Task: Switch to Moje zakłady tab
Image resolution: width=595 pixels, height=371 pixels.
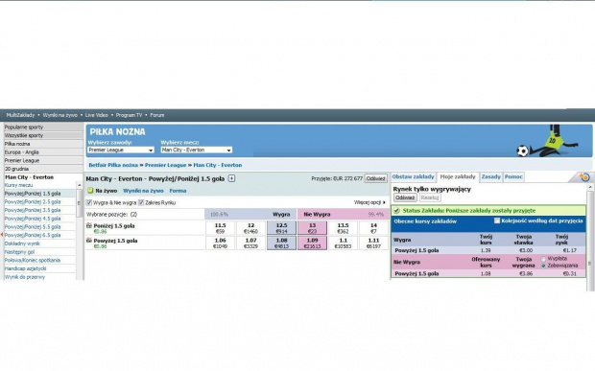Action: (x=457, y=176)
